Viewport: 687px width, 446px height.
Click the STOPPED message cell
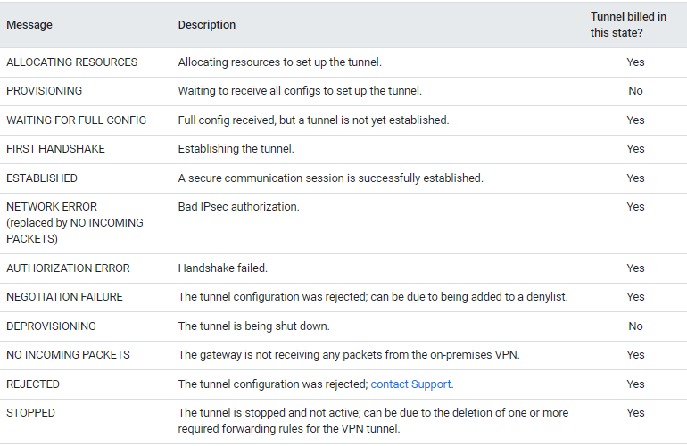tap(31, 413)
